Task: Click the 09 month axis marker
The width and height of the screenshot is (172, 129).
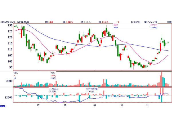Action: coord(95,105)
